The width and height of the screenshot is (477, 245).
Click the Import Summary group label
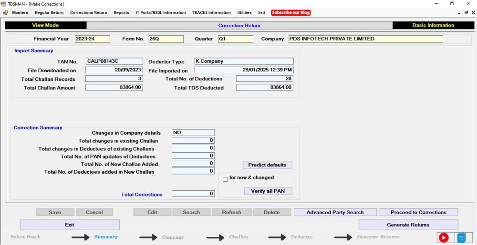[x=33, y=50]
